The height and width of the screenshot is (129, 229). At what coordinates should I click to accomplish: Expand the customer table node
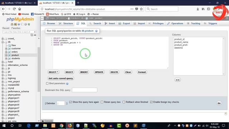[6, 48]
